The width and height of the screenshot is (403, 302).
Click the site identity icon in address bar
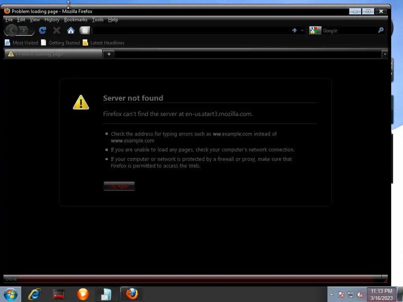85,30
